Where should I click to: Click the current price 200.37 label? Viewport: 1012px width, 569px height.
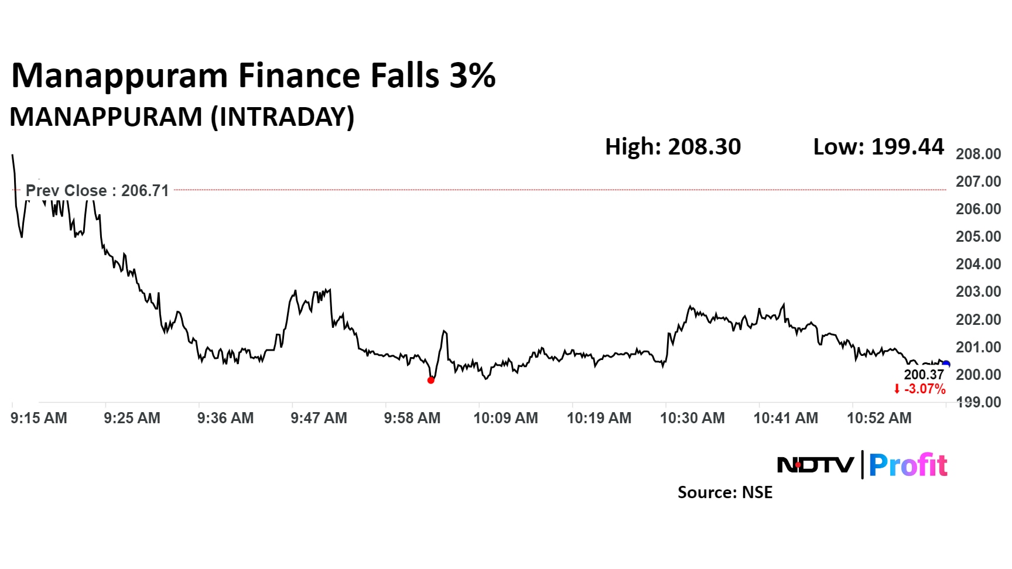coord(924,375)
